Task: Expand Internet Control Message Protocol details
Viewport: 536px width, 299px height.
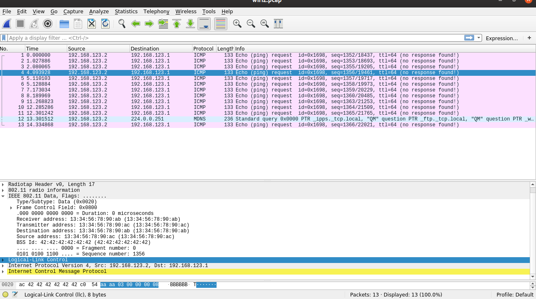Action: coord(4,271)
